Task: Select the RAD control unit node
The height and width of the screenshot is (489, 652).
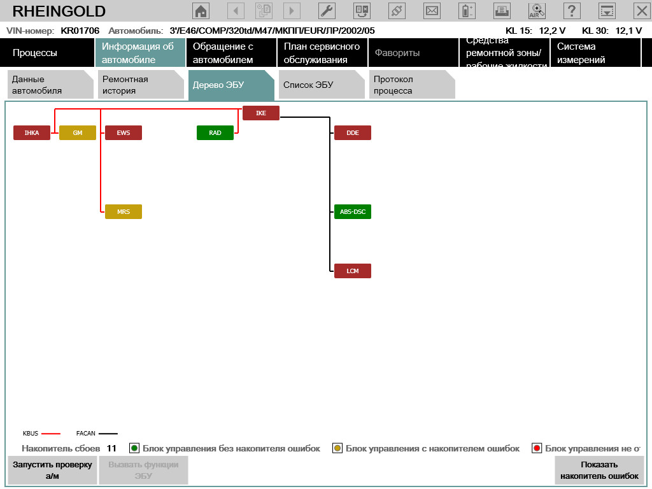Action: click(215, 132)
